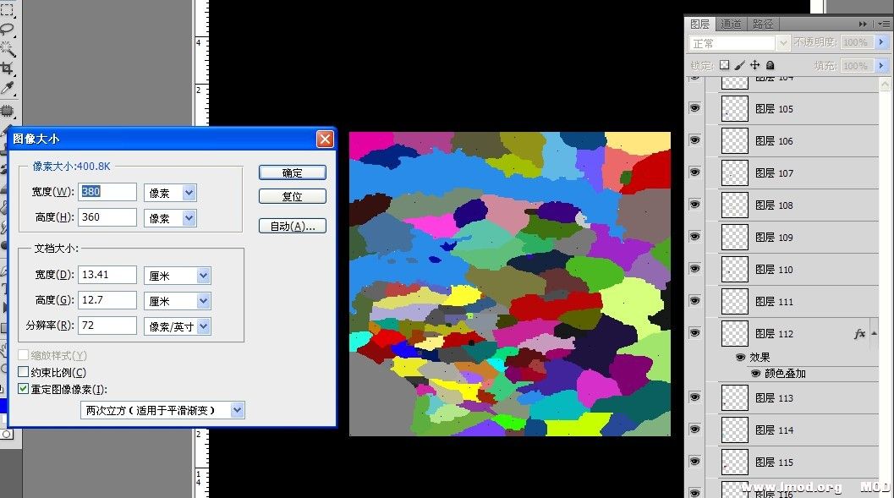
Task: Click the lock position move icon
Action: coord(754,65)
